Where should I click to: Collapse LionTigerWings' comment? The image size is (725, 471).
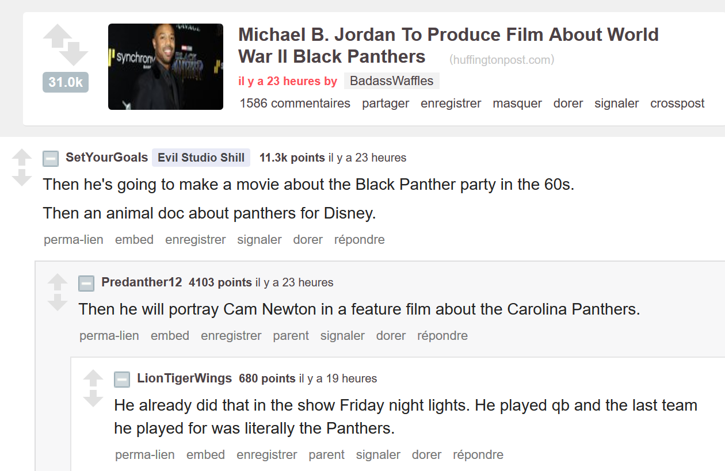[121, 379]
